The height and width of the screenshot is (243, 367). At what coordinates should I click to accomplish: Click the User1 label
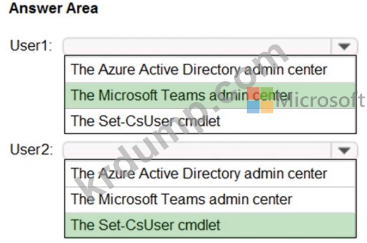point(31,46)
